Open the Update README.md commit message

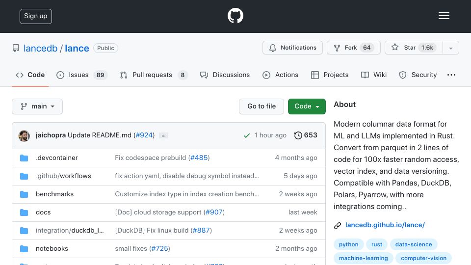(100, 135)
